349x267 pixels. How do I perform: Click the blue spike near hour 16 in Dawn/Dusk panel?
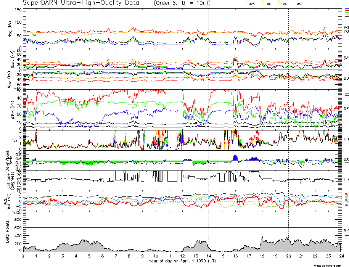[235, 157]
